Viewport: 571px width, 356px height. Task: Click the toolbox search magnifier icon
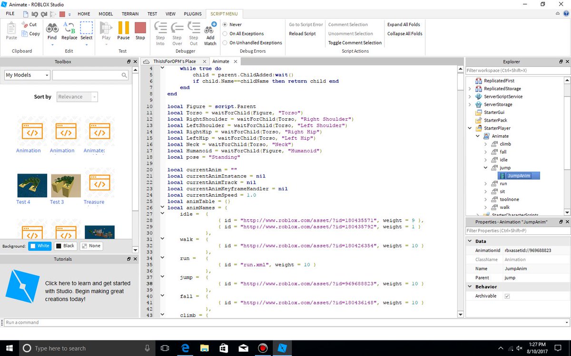click(x=124, y=75)
